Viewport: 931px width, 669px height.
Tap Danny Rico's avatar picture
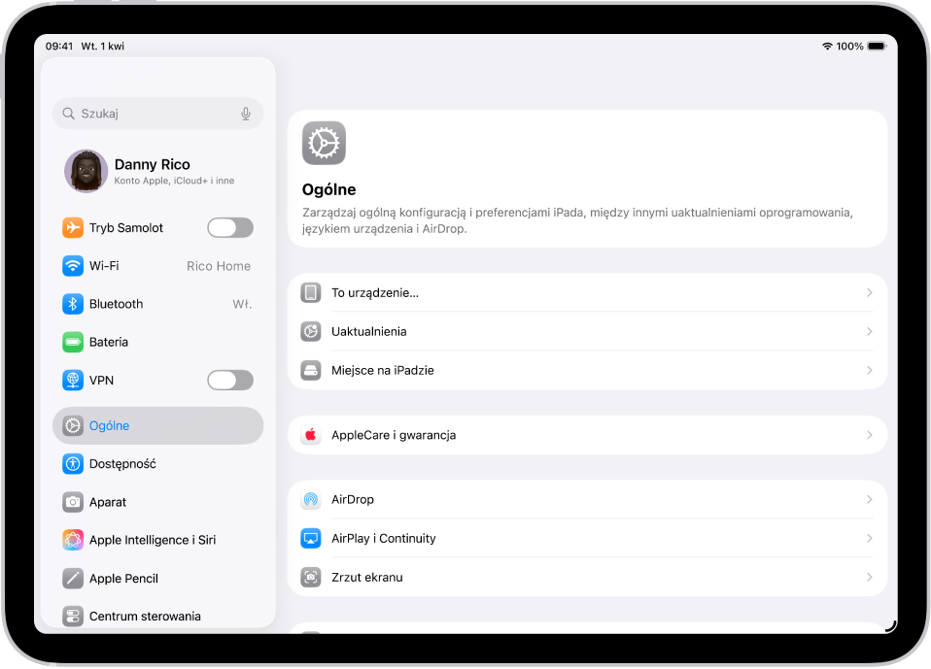pyautogui.click(x=86, y=171)
